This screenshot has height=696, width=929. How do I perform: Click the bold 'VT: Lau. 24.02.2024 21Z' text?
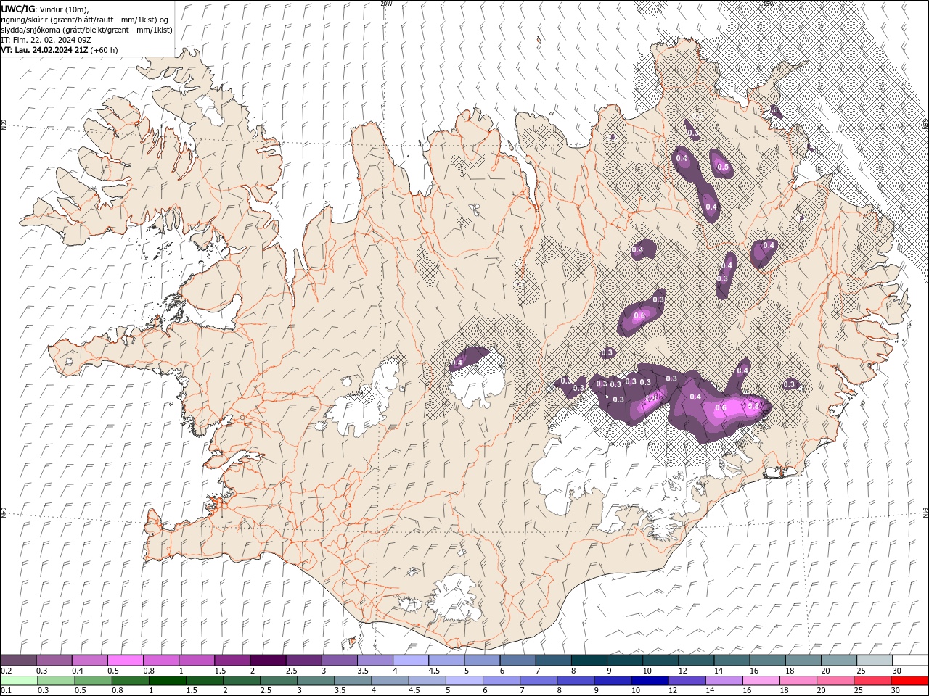[x=44, y=50]
